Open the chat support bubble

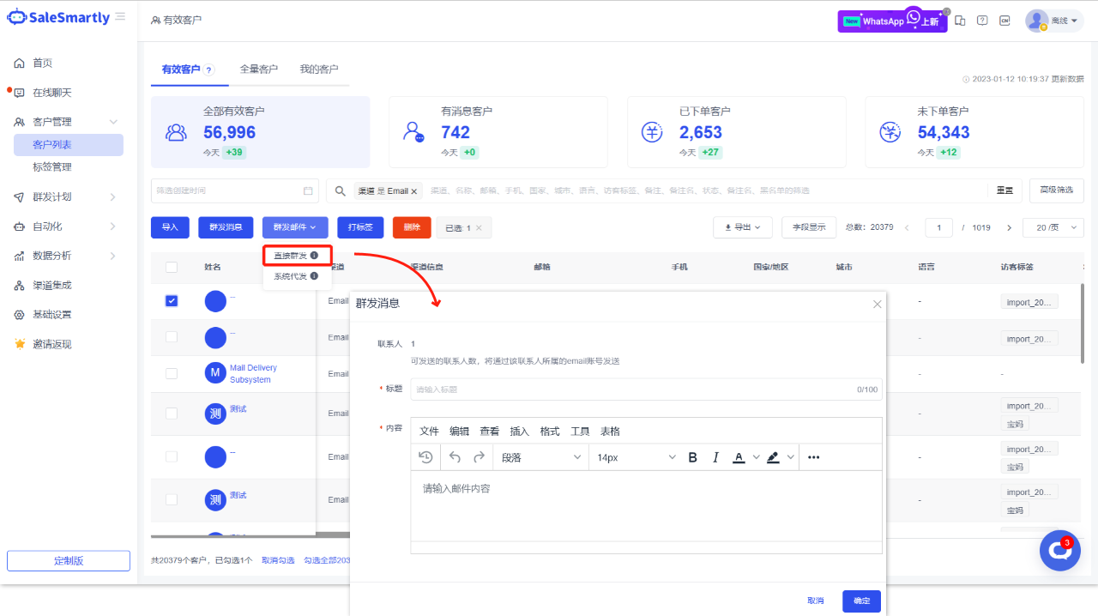[1059, 551]
